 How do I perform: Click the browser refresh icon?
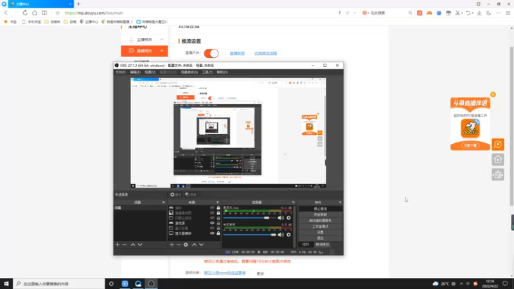[x=25, y=13]
